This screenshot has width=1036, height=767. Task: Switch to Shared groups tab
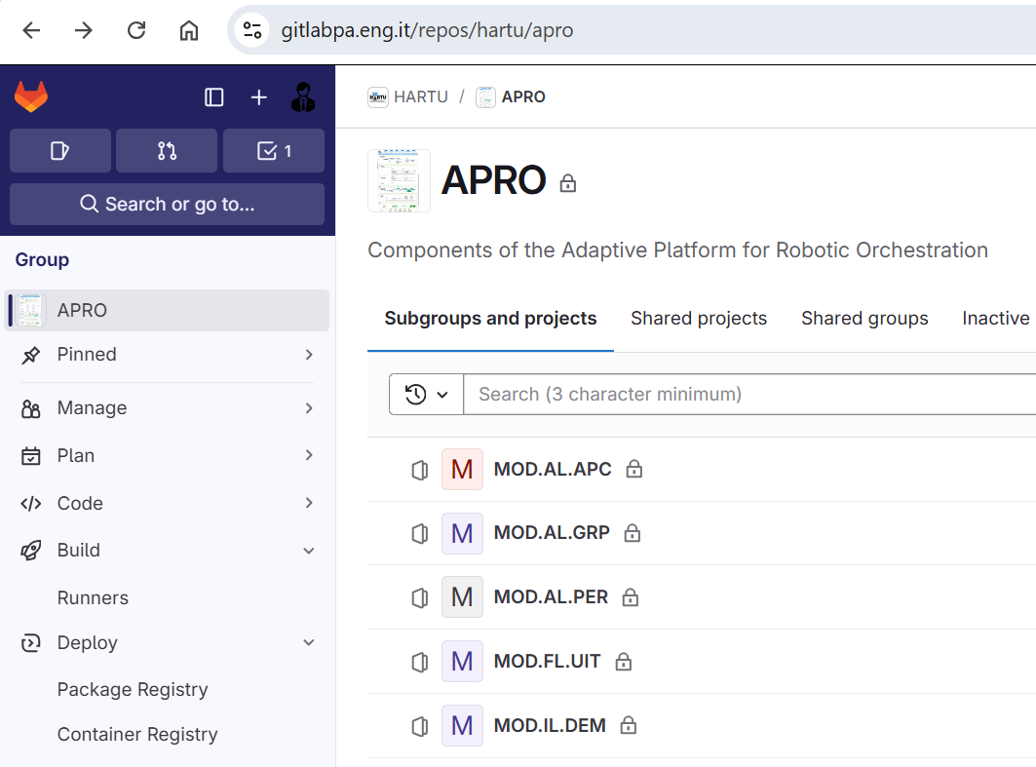pyautogui.click(x=864, y=319)
